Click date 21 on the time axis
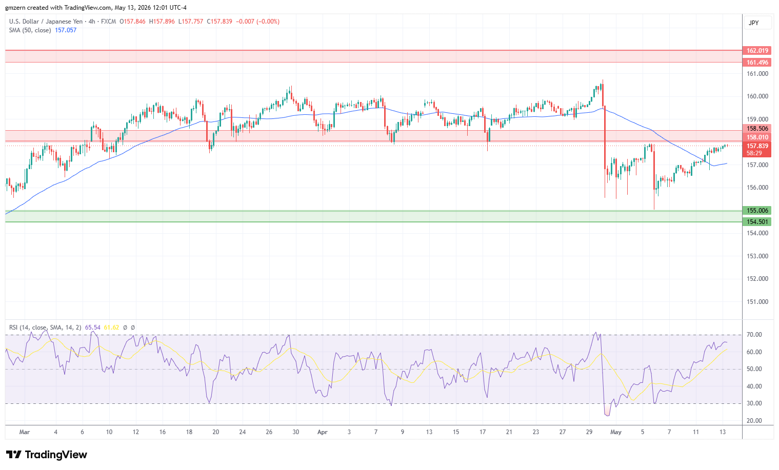 pos(509,432)
